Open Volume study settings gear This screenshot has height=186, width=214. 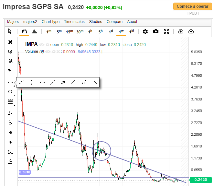[54, 52]
